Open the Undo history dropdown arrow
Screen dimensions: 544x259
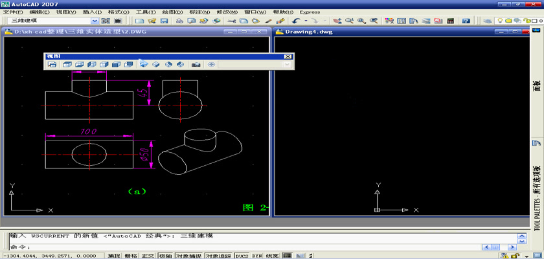pos(306,21)
